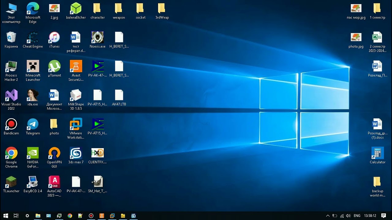
Task: Select the Bandicam desktop shortcut
Action: [x=11, y=127]
